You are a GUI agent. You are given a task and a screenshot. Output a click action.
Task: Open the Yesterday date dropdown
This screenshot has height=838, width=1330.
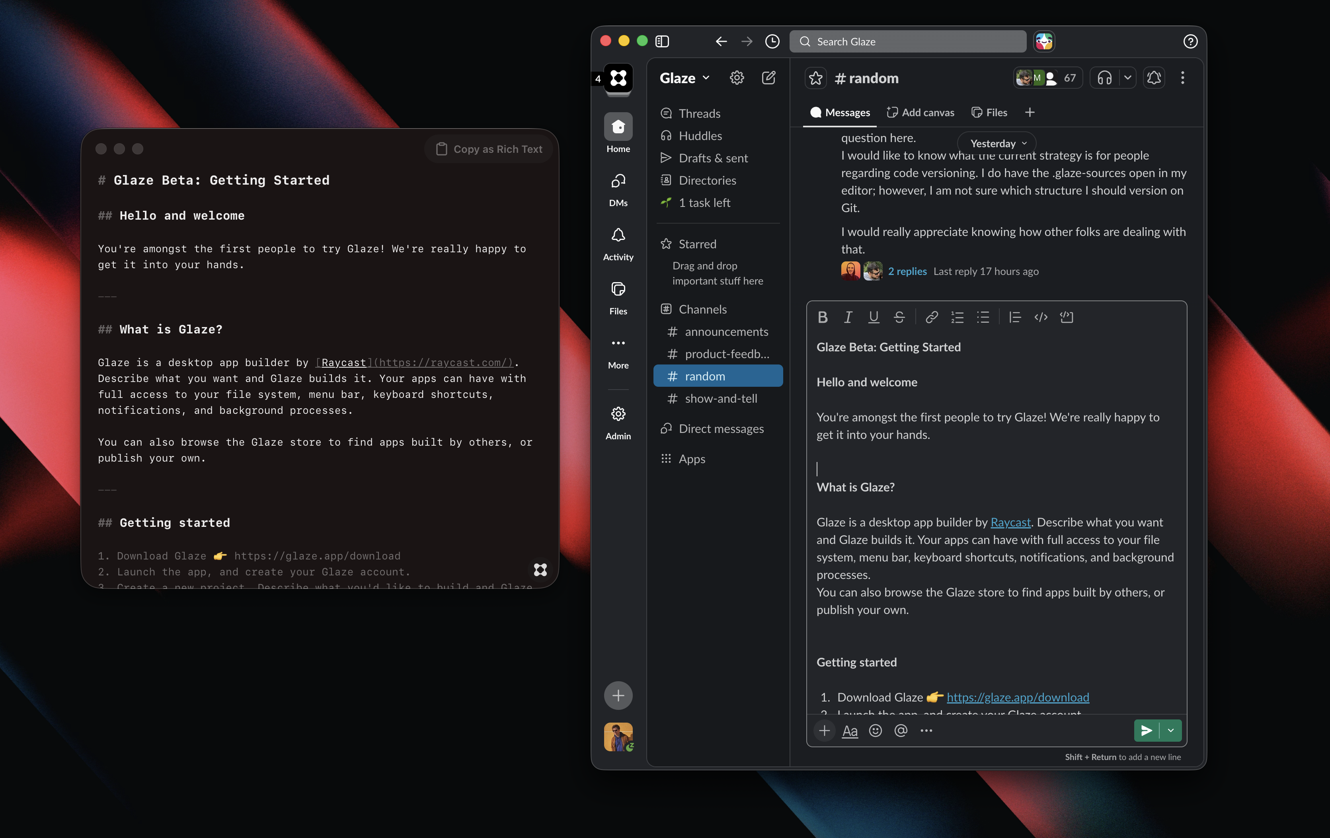tap(997, 144)
